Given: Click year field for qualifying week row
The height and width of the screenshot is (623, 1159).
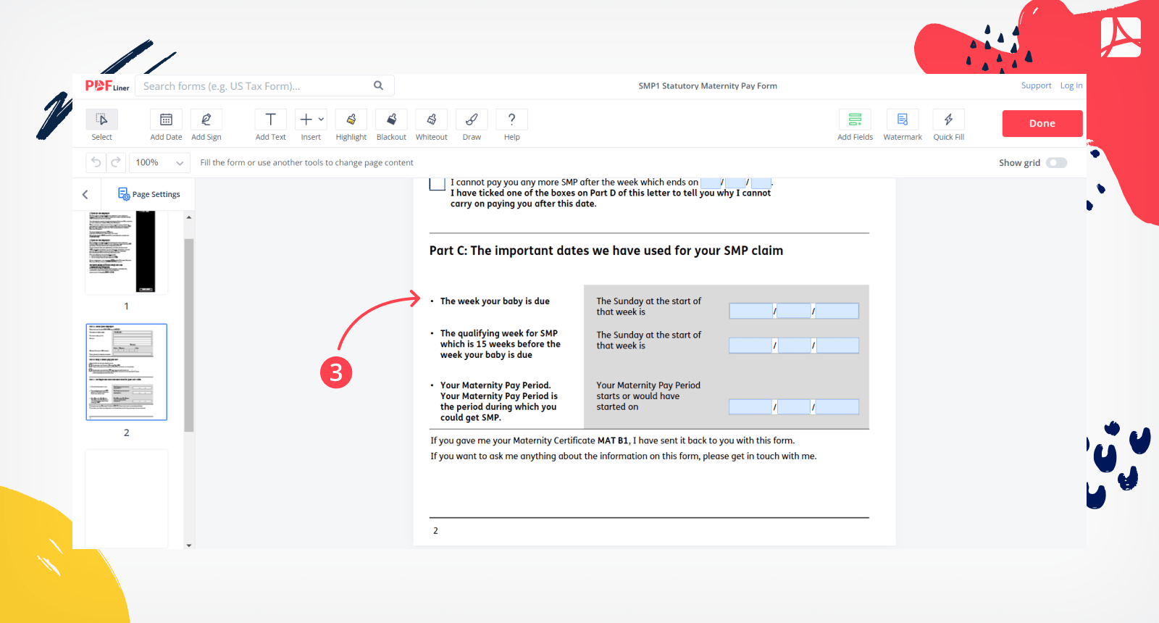Looking at the screenshot, I should coord(837,346).
